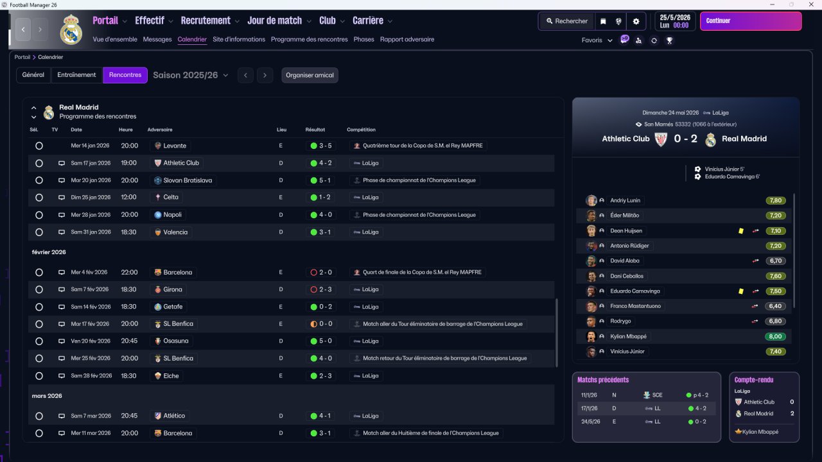The width and height of the screenshot is (822, 462).
Task: Open the trophy icon in favorites bar
Action: pos(669,40)
